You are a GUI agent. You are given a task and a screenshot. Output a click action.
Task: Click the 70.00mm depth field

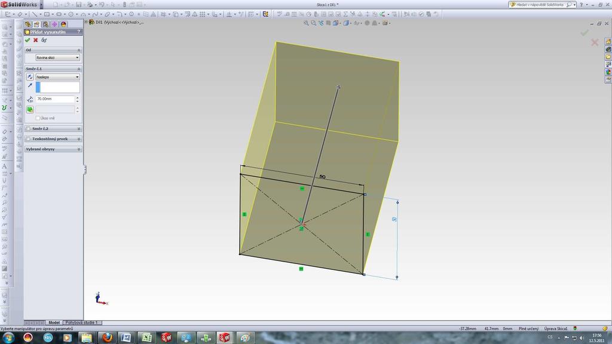[x=54, y=99]
